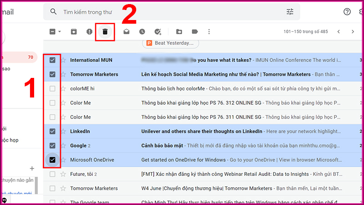The image size is (364, 205).
Task: Check the PS 76. 311 email checkbox
Action: [52, 117]
